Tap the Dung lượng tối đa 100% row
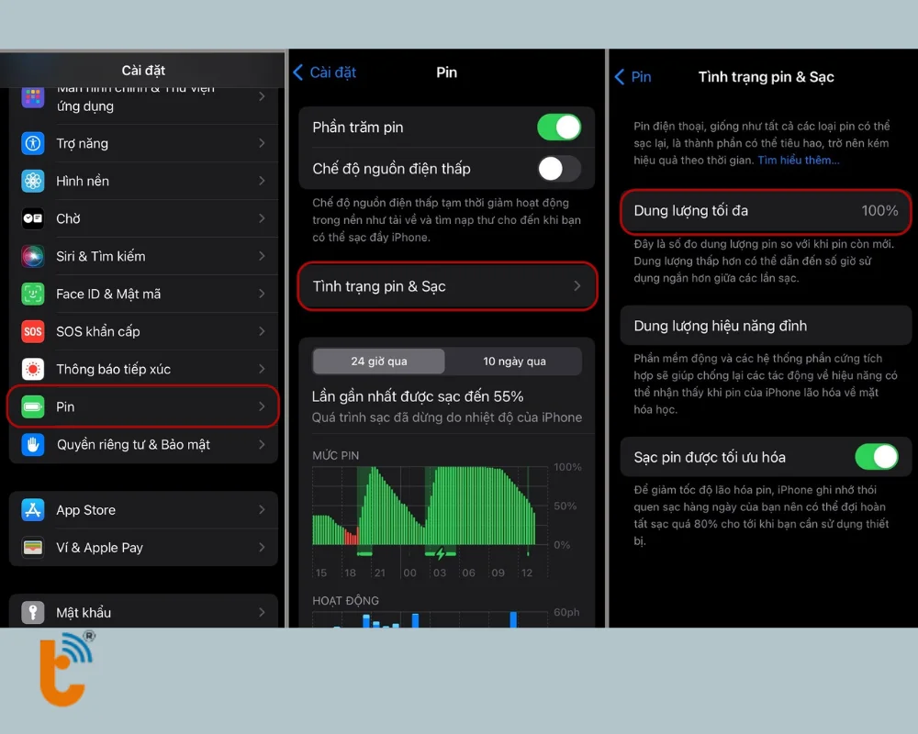The image size is (918, 734). pyautogui.click(x=766, y=211)
